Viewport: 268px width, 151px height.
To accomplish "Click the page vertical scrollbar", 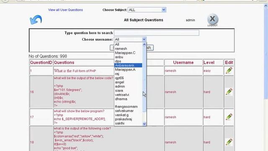I will 266,53.
